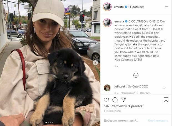The width and height of the screenshot is (172, 126).
Task: Click the Подписки following button
Action: point(137,7)
